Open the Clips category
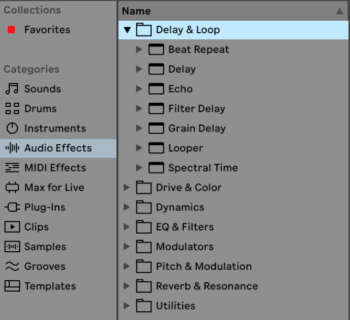 click(36, 227)
